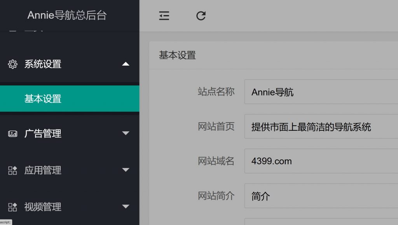Click the gear icon beside 系统设置
Viewport: 398px width, 225px height.
tap(12, 64)
